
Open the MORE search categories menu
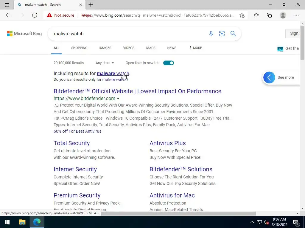tap(196, 48)
